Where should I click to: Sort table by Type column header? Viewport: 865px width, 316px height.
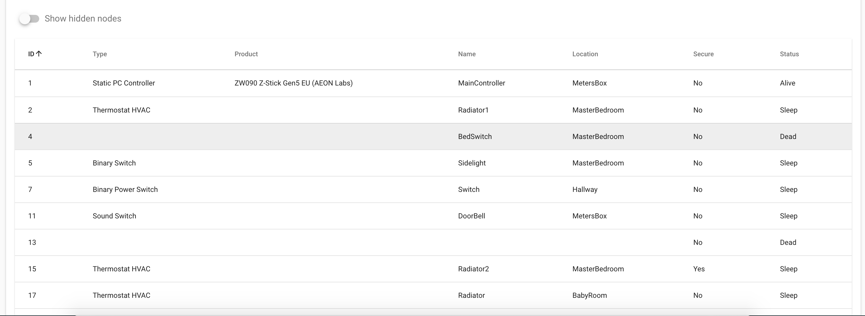pos(100,54)
